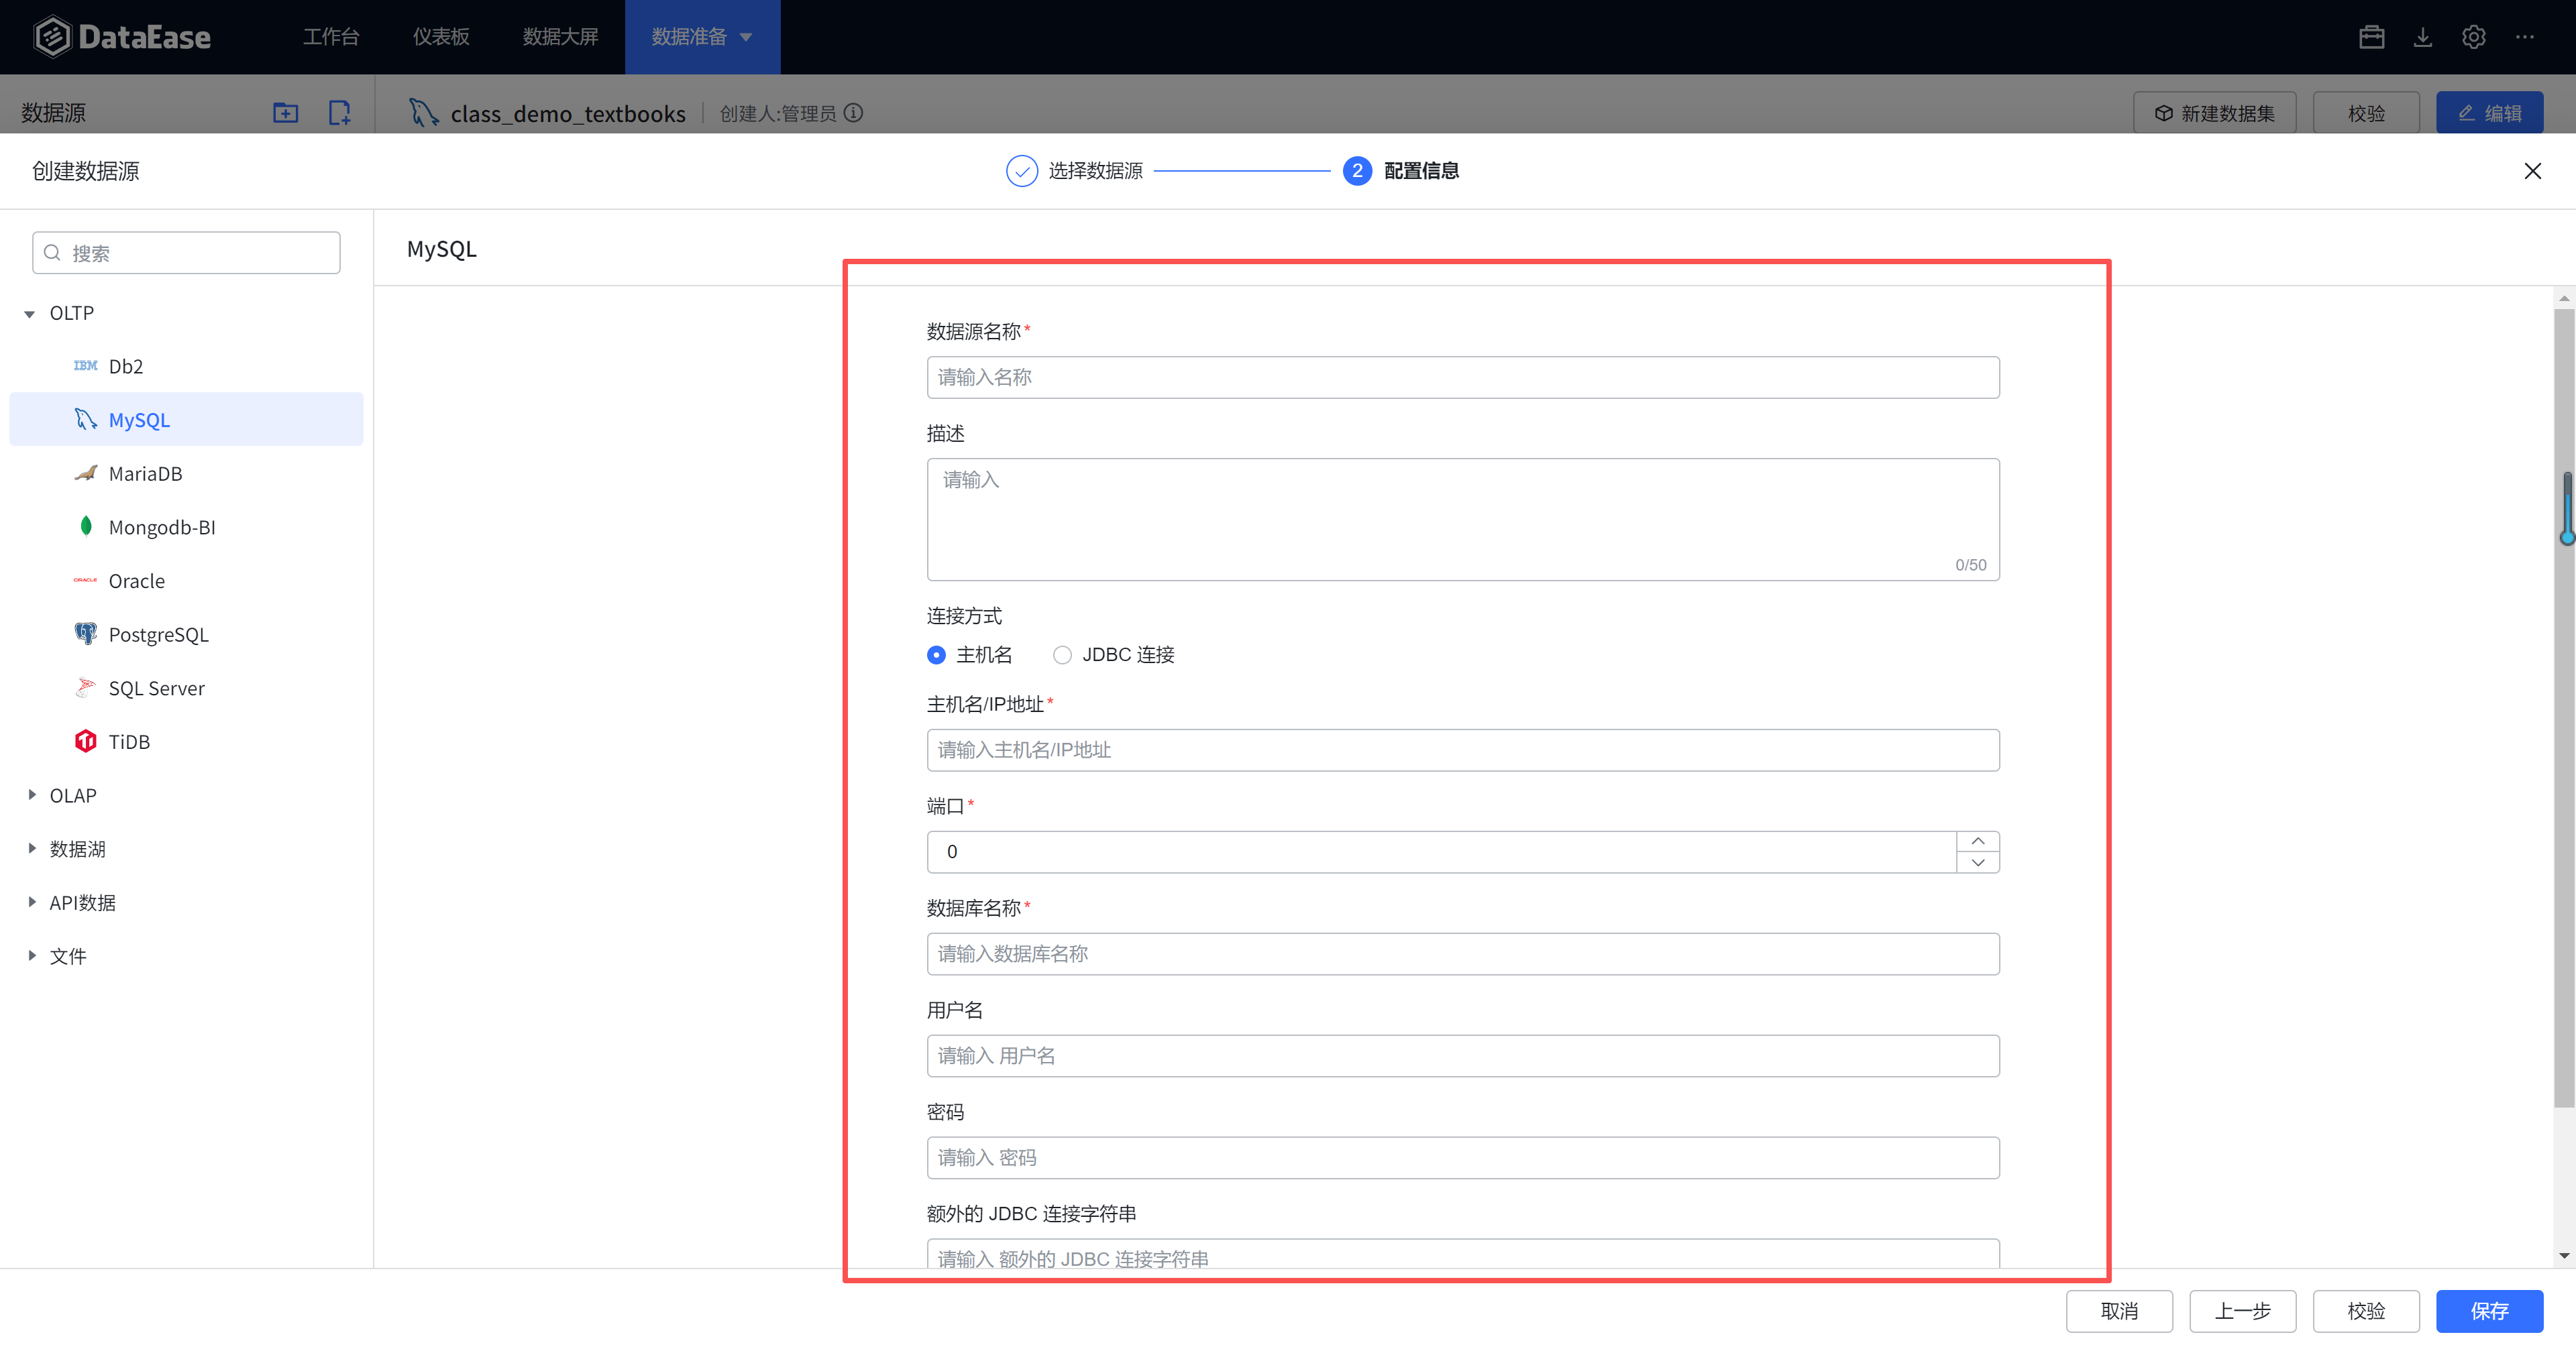Choose the PostgreSQL elephant icon
Image resolution: width=2576 pixels, height=1353 pixels.
pos(86,634)
